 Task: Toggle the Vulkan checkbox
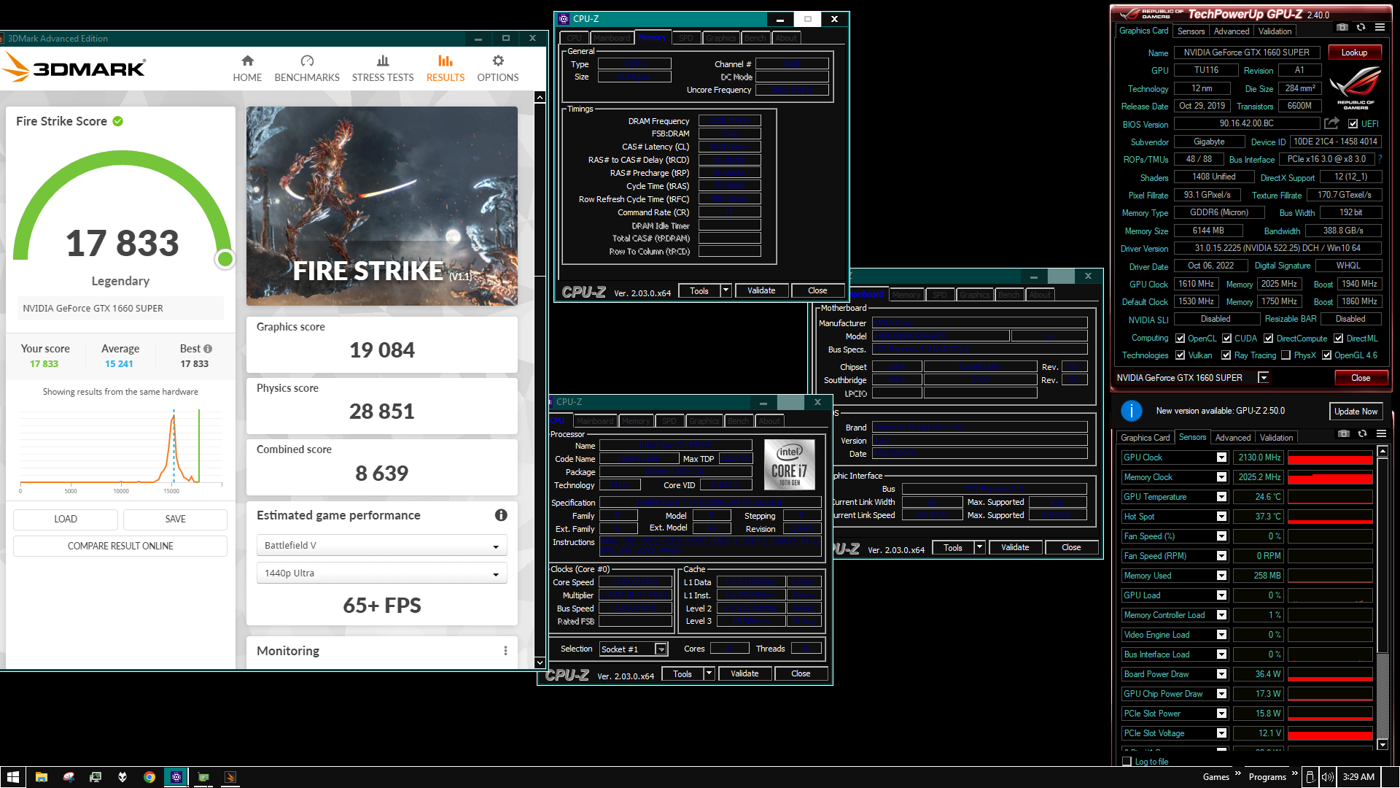[x=1181, y=355]
